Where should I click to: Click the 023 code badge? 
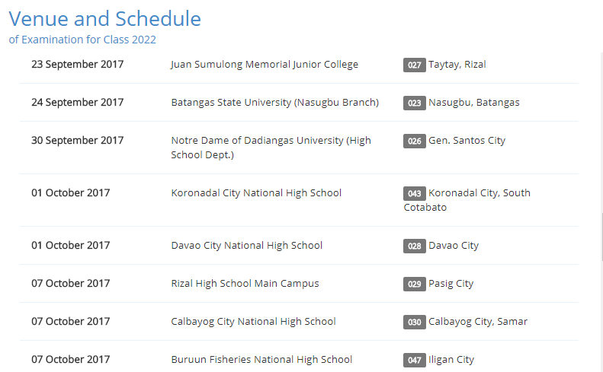coord(414,103)
